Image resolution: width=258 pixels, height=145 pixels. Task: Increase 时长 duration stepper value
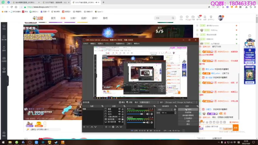pos(175,112)
